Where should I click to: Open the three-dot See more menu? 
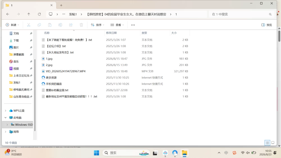point(133,25)
